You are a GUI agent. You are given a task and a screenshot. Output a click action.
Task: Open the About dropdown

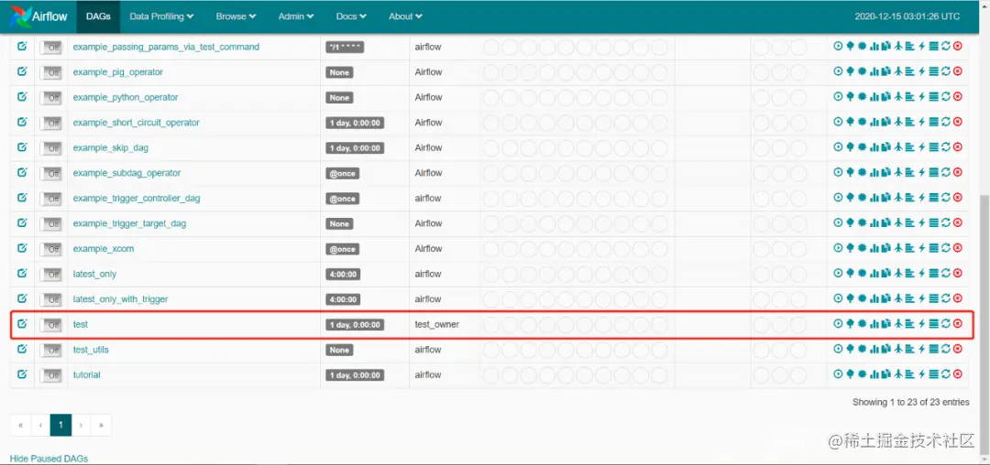pos(405,16)
